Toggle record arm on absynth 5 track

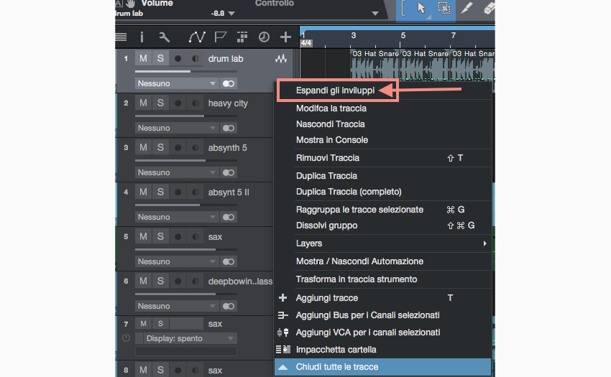click(x=178, y=148)
